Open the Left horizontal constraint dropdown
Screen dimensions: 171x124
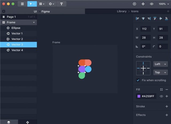pyautogui.click(x=160, y=64)
